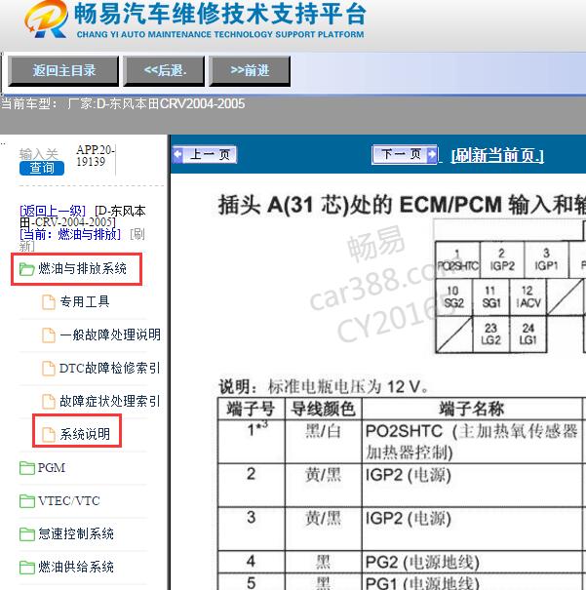Click the folder icon beside 燃油供给系统

click(26, 568)
